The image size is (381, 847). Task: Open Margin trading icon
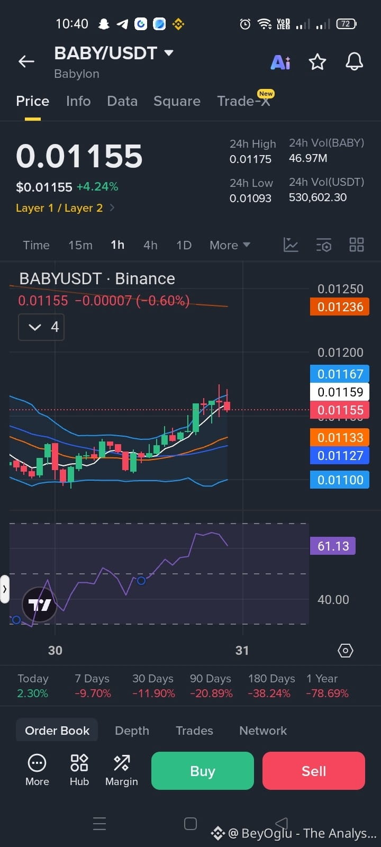122,770
